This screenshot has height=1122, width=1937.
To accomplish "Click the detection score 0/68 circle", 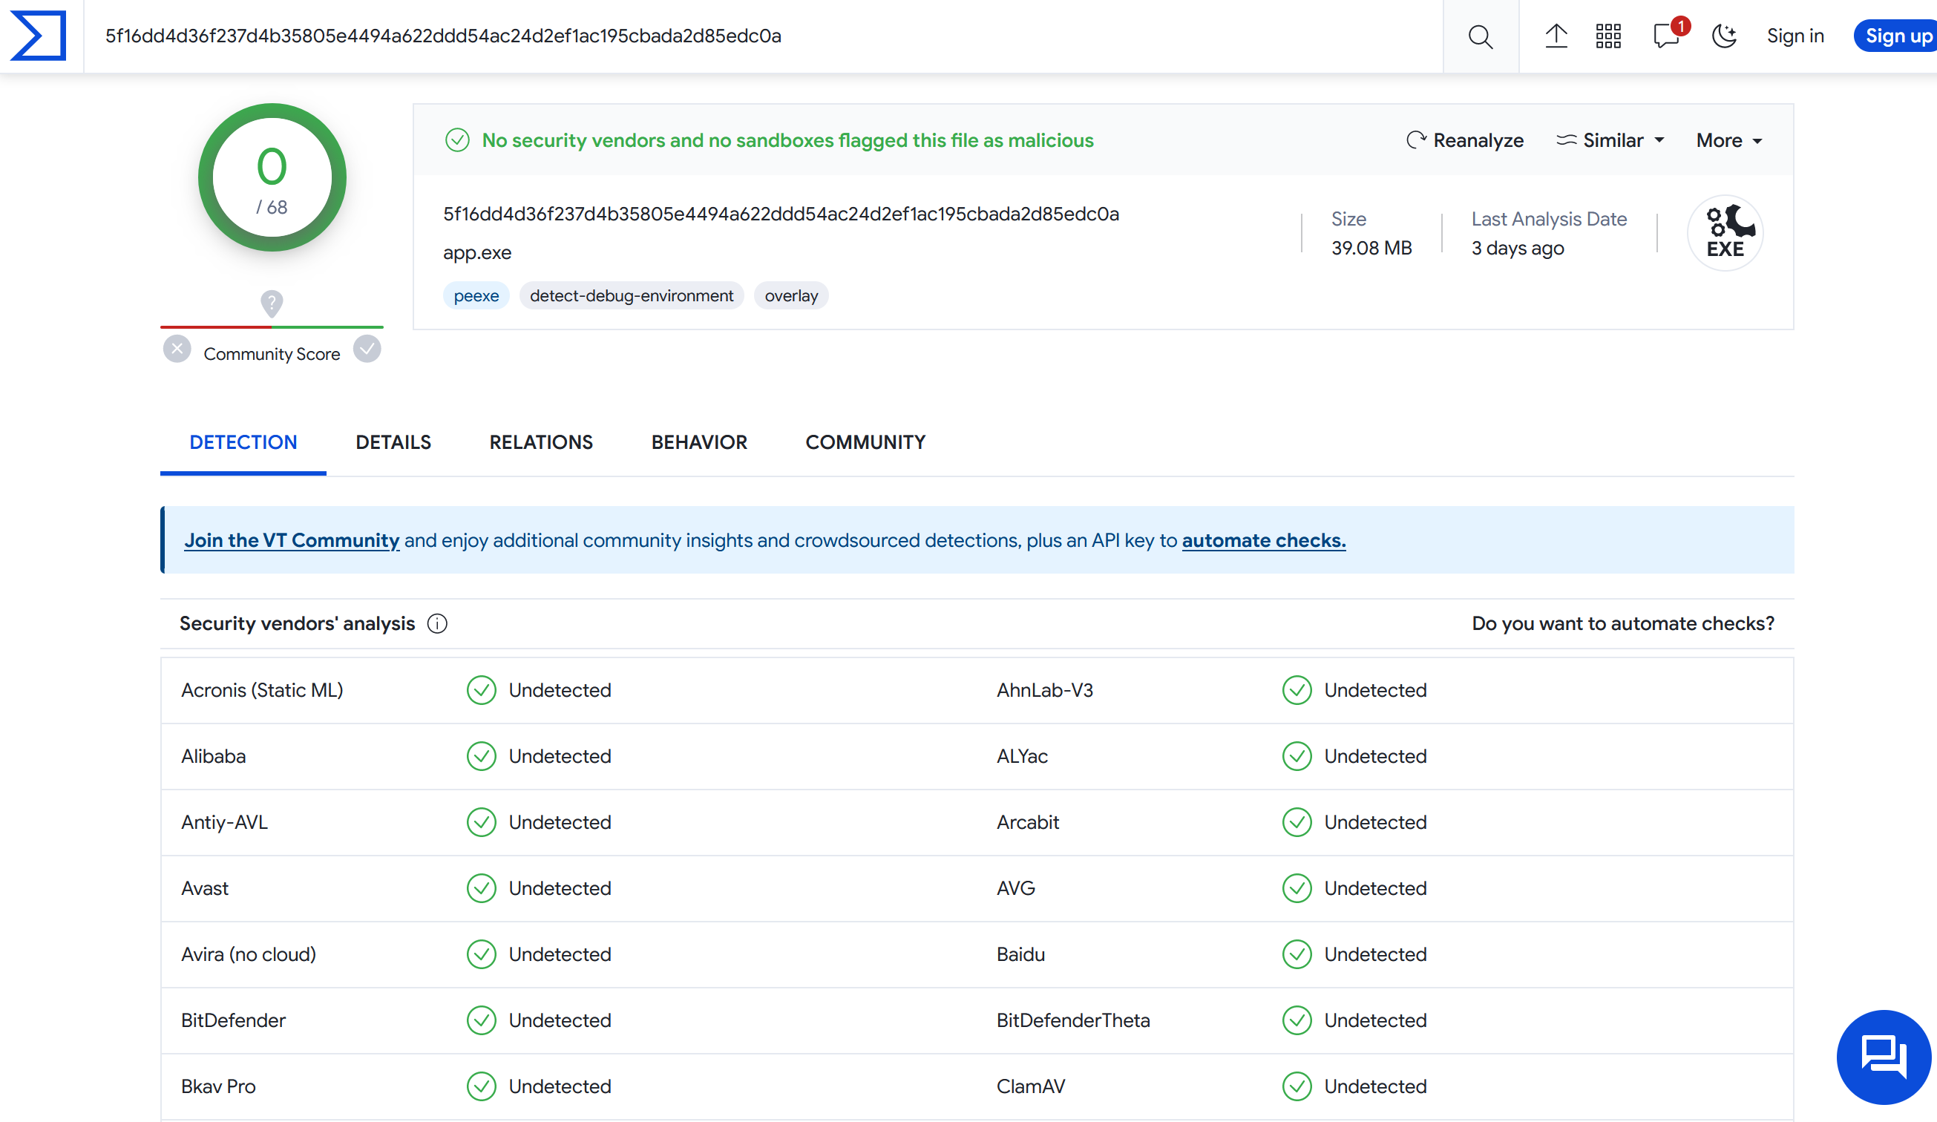I will 272,177.
